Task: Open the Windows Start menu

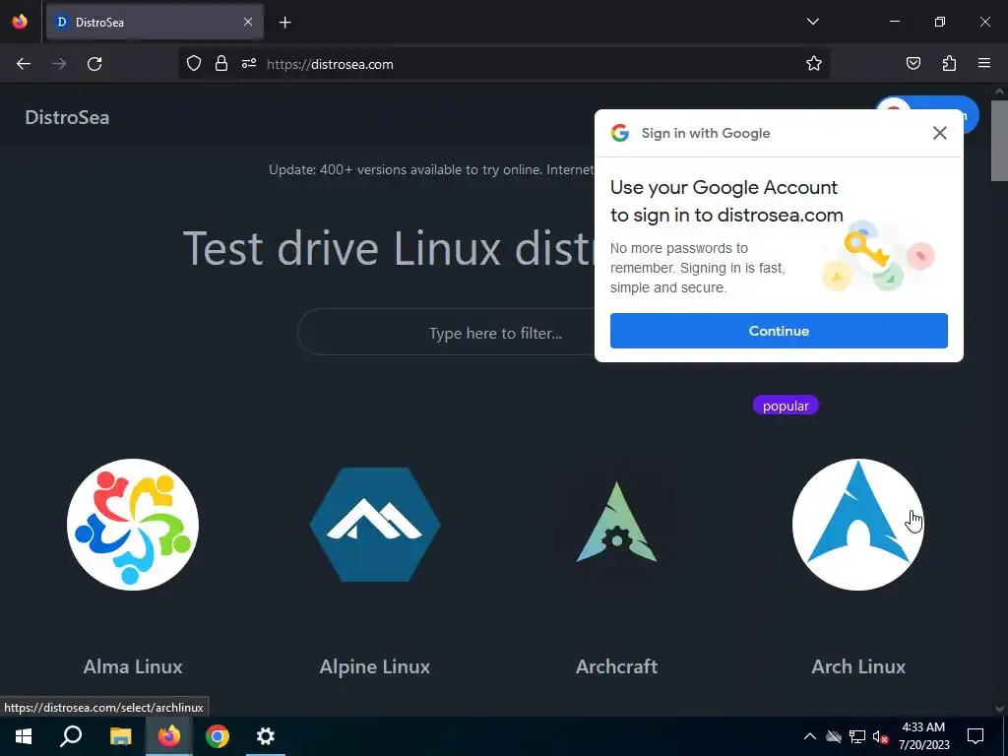Action: [24, 736]
